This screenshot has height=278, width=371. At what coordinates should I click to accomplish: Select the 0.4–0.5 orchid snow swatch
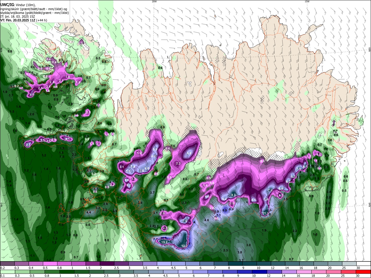coord(36,264)
